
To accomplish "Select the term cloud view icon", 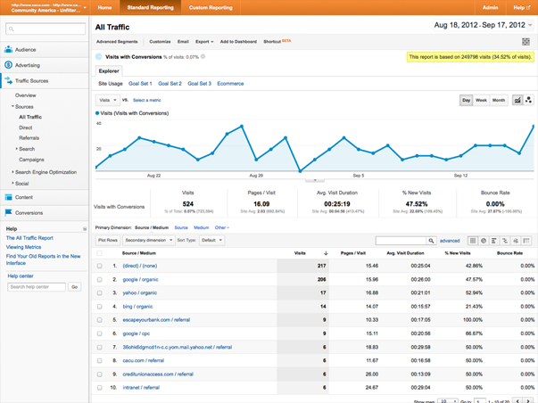I will [x=516, y=241].
